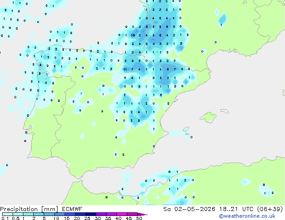Click the 'Precipitation [mm]' title text
This screenshot has width=285, height=220.
[29, 209]
